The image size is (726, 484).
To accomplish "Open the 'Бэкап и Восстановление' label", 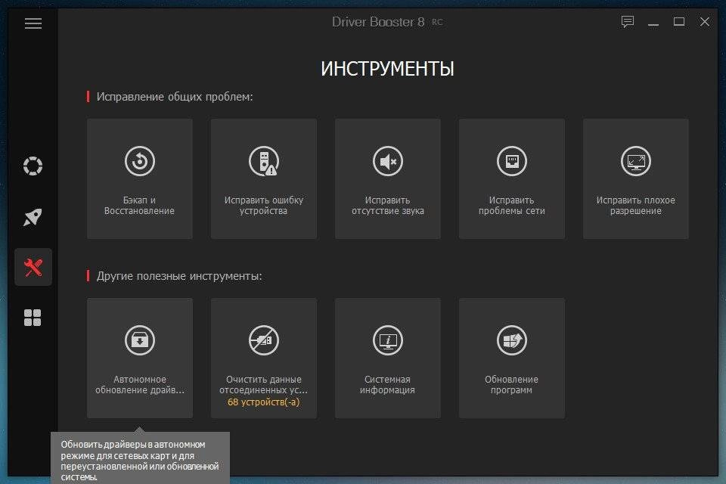I will 139,205.
